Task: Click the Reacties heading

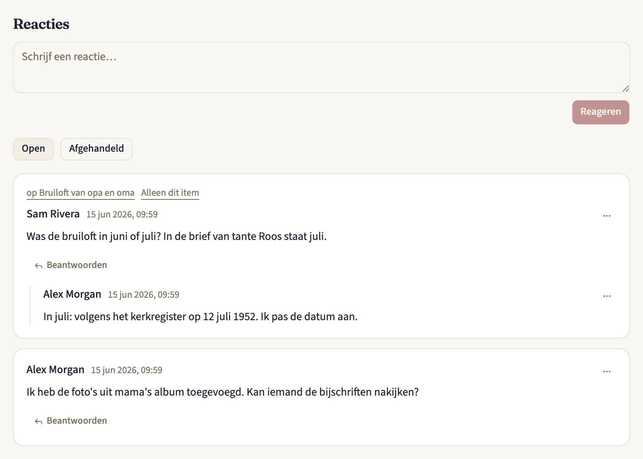Action: tap(41, 24)
